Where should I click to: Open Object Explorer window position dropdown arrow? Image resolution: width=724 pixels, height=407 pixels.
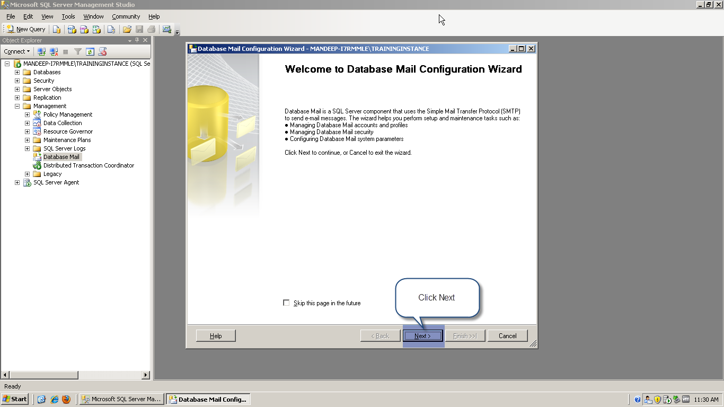[x=130, y=40]
